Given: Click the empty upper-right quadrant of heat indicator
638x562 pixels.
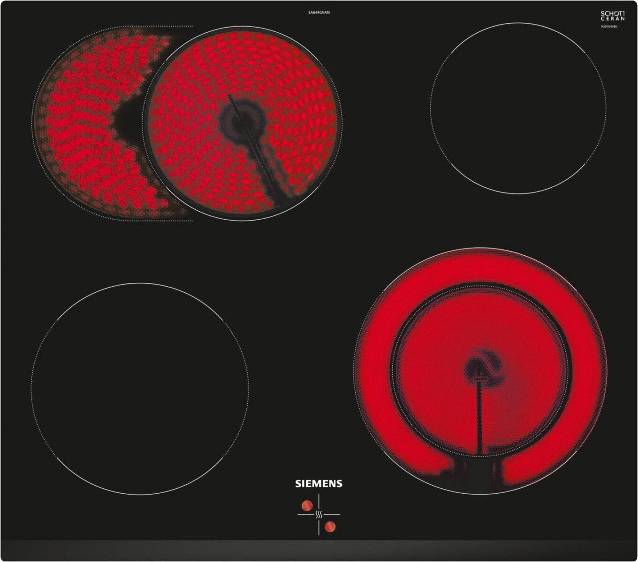Looking at the screenshot, I should tap(330, 505).
